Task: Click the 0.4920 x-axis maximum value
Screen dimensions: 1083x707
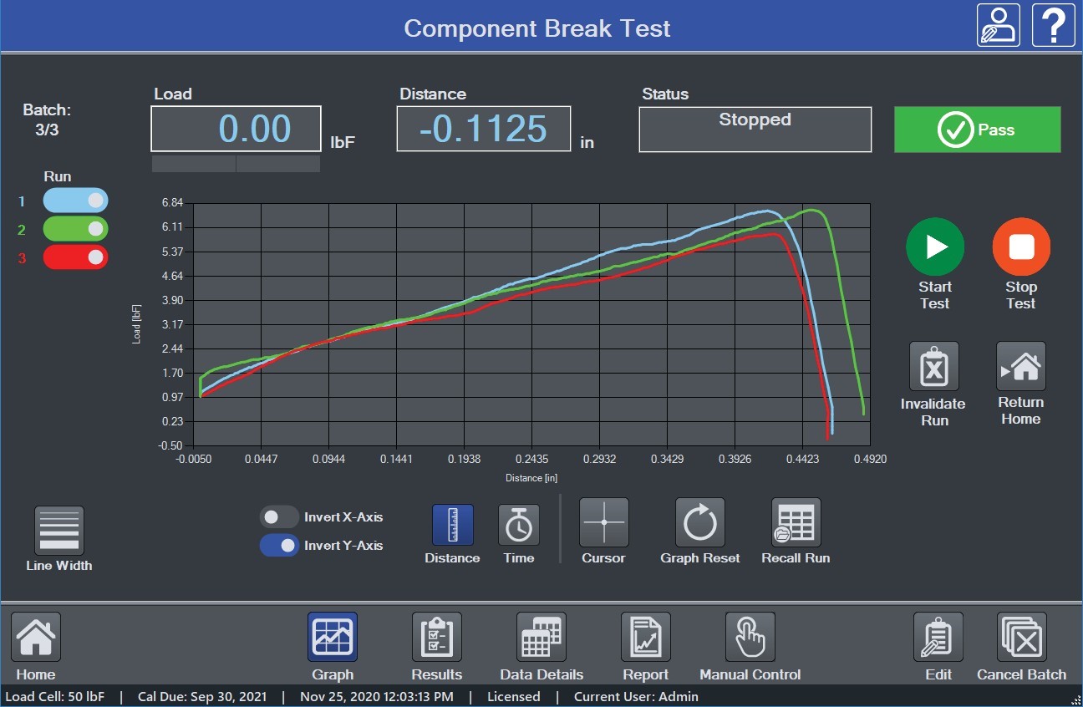Action: 870,459
